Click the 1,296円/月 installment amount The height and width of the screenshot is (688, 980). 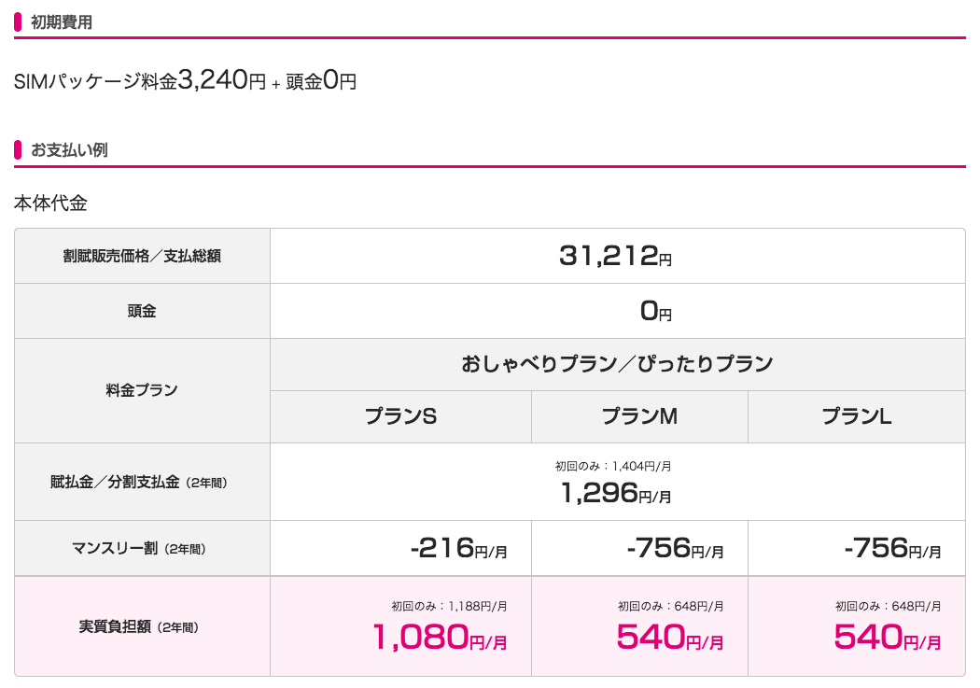pos(616,493)
